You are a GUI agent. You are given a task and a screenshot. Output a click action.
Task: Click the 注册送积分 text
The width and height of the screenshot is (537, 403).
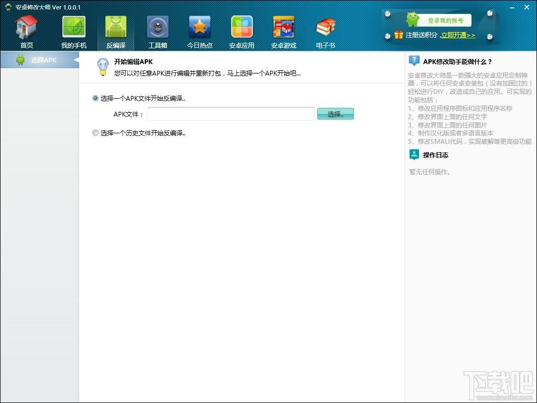[x=422, y=35]
